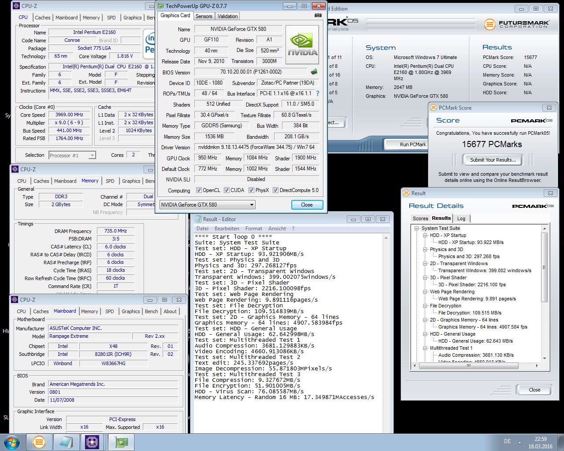
Task: Collapse the Web Page Rendering node
Action: coord(425,292)
